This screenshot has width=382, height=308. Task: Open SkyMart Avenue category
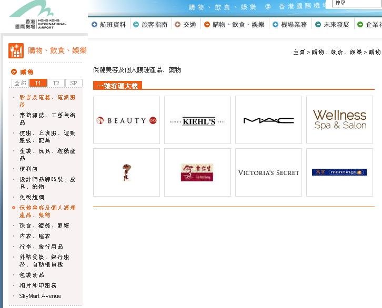coord(40,296)
